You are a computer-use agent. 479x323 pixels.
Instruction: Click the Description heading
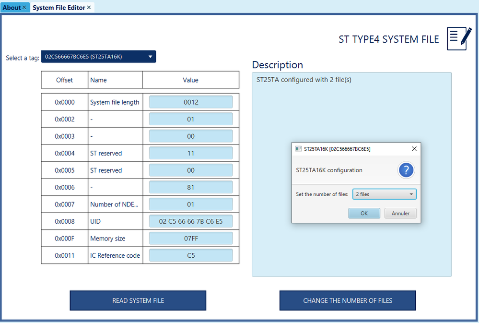278,65
